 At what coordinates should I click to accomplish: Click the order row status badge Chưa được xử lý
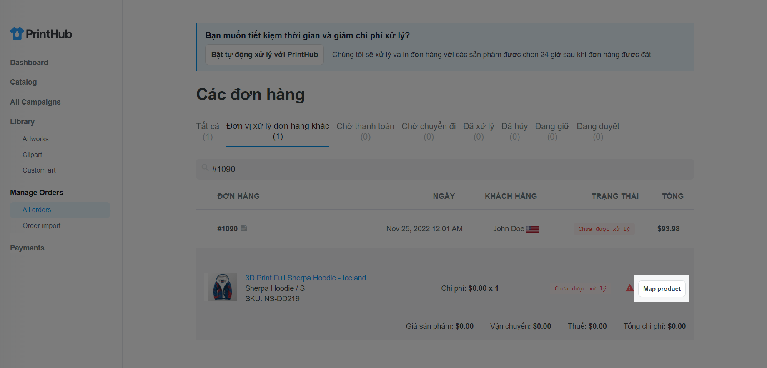604,229
